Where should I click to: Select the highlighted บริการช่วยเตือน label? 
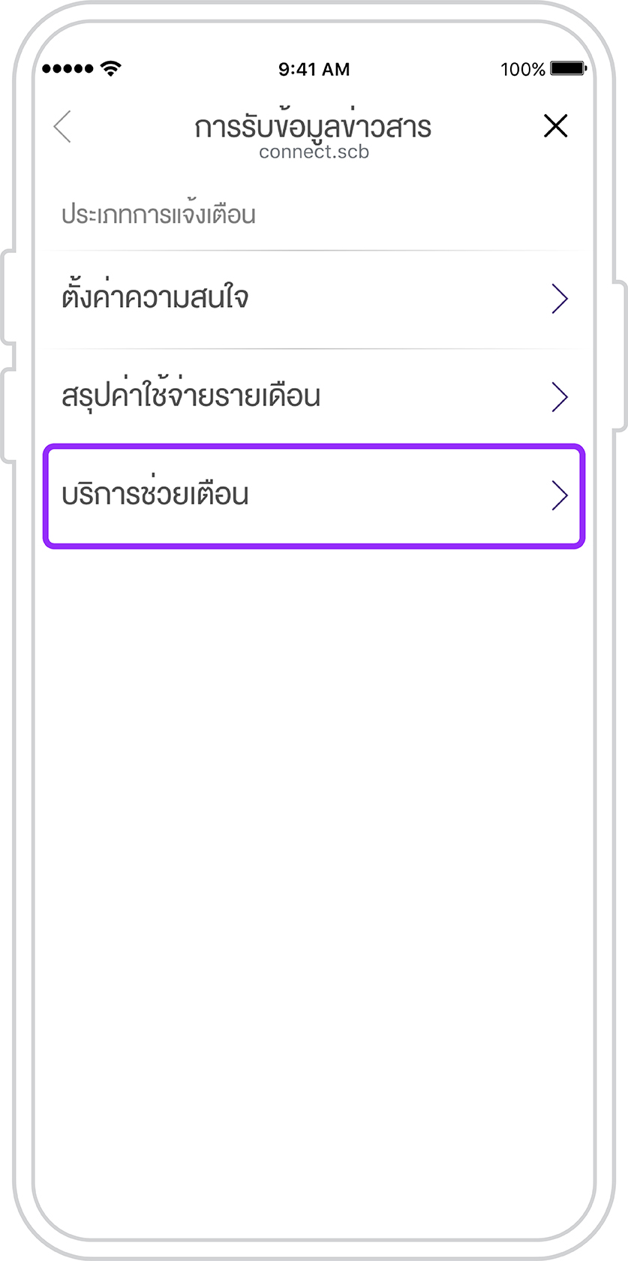(x=155, y=494)
